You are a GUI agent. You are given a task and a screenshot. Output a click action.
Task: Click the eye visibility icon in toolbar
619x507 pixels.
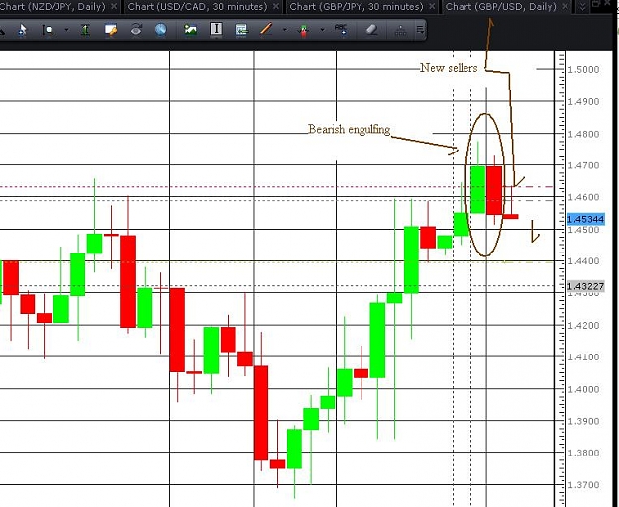(136, 30)
